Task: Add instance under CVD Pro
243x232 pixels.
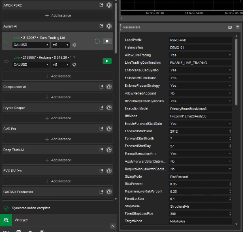Action: coord(58,139)
